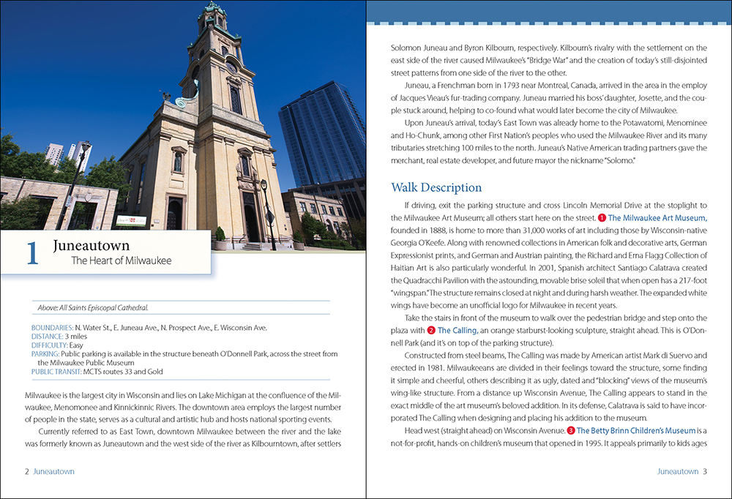This screenshot has height=499, width=732.
Task: Click the paragraph starting 'Milwaukee is the largest city'
Action: tap(183, 408)
